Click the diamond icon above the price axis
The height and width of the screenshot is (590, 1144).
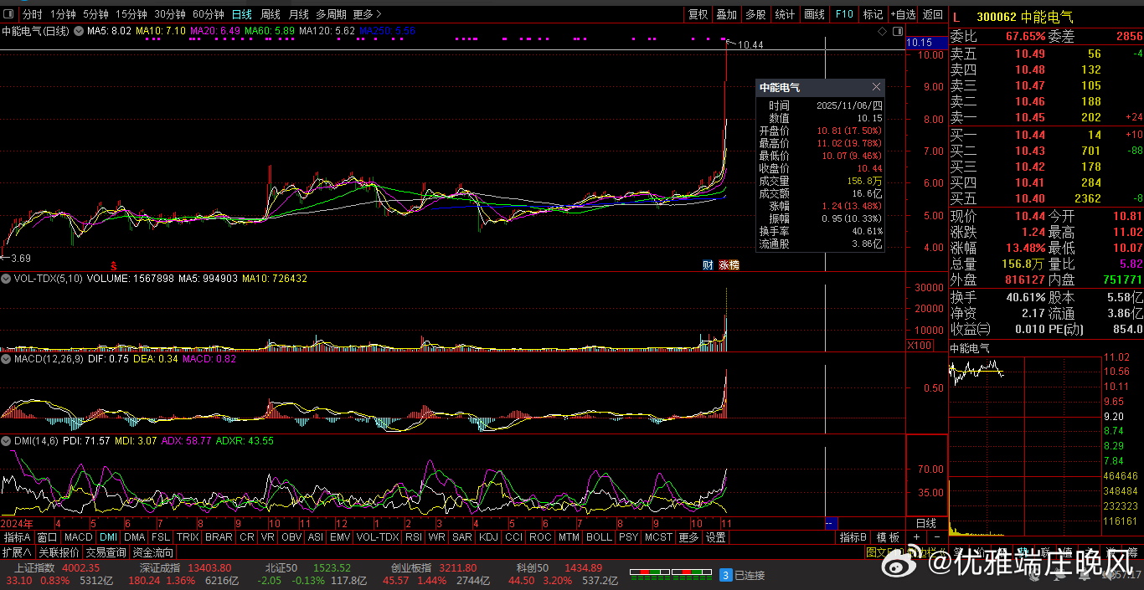pyautogui.click(x=882, y=31)
